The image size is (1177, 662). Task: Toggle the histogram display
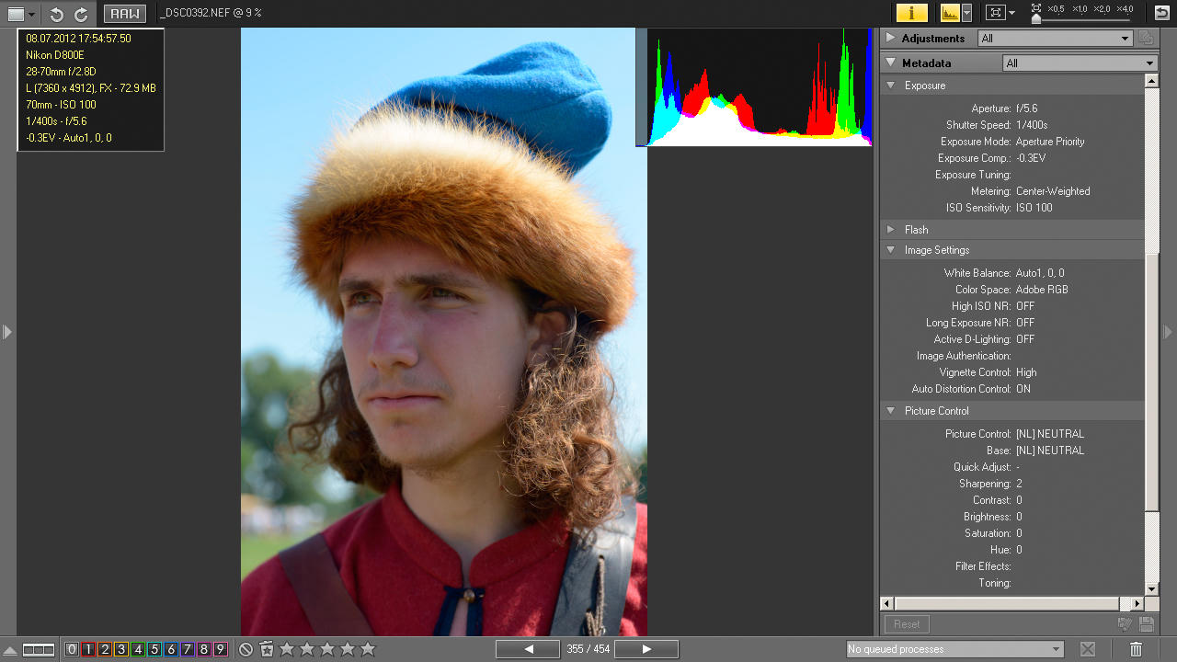(950, 13)
